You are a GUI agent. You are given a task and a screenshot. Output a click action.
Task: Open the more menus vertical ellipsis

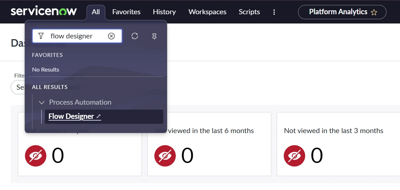274,12
